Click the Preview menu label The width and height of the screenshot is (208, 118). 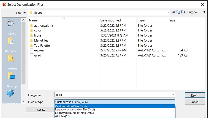(192, 12)
